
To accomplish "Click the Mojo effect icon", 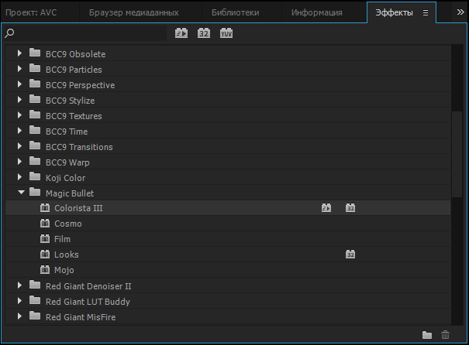I will pyautogui.click(x=45, y=270).
